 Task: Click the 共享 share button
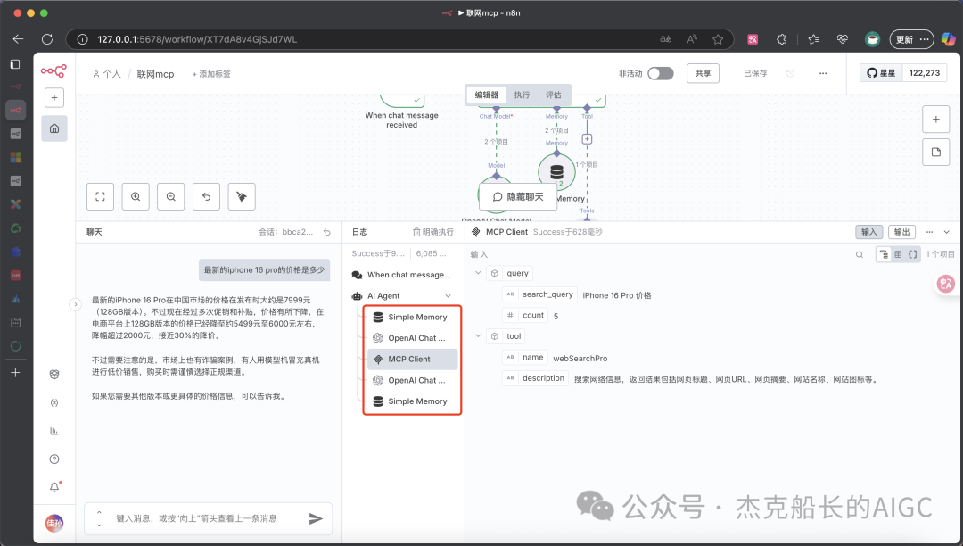[x=704, y=73]
